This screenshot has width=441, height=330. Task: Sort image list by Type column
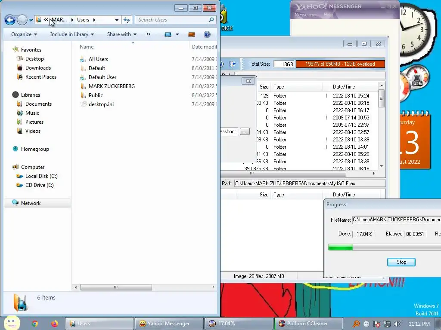point(297,87)
